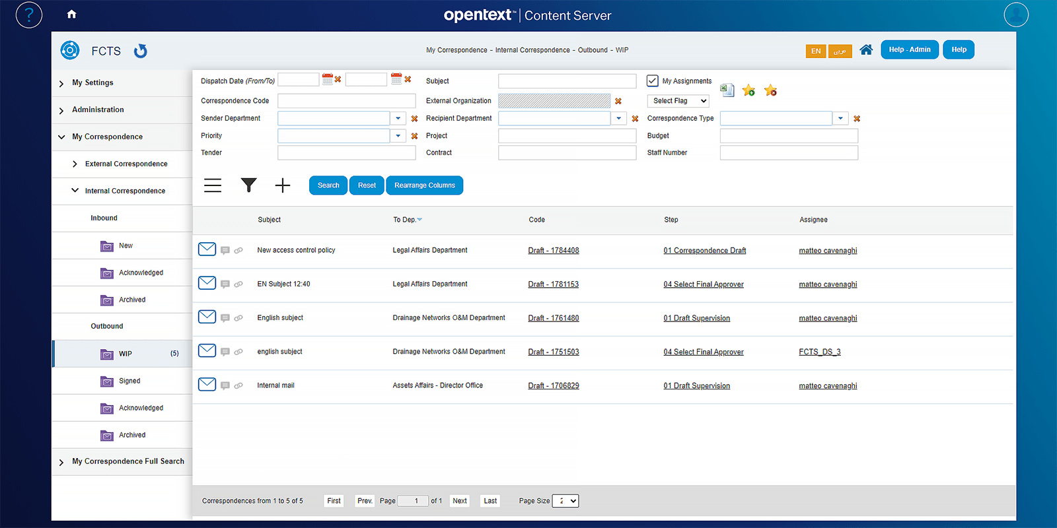The height and width of the screenshot is (528, 1057).
Task: Open the Select Flag dropdown
Action: point(678,101)
